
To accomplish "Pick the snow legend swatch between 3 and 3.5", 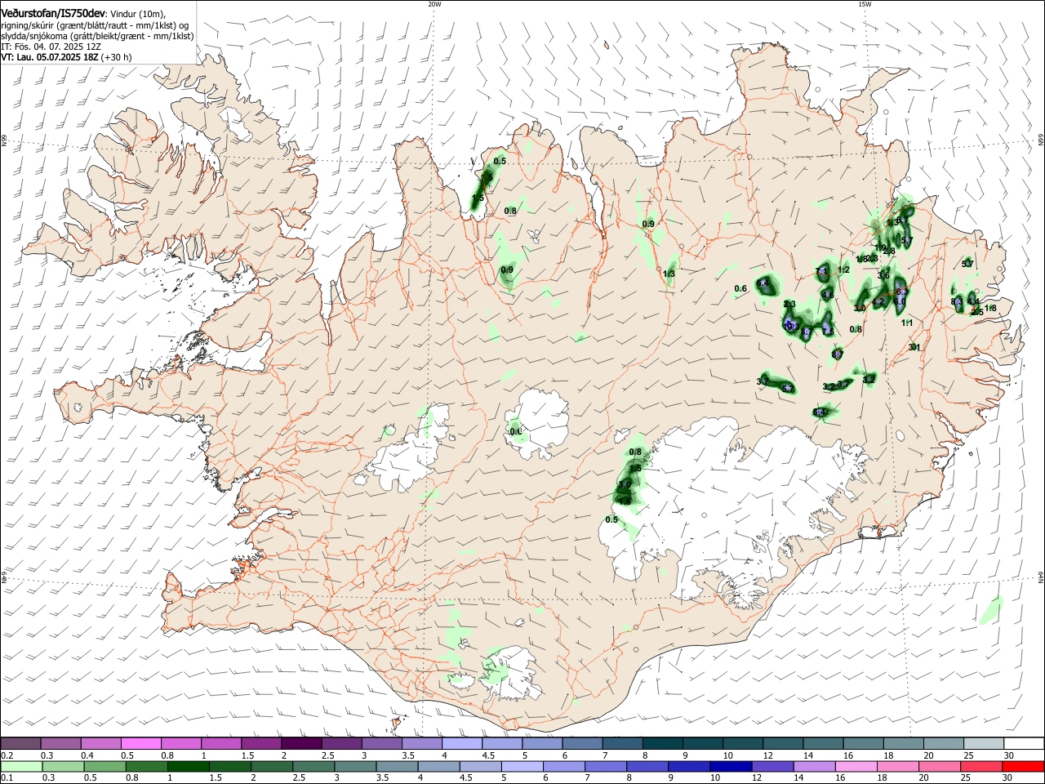I will [x=381, y=743].
